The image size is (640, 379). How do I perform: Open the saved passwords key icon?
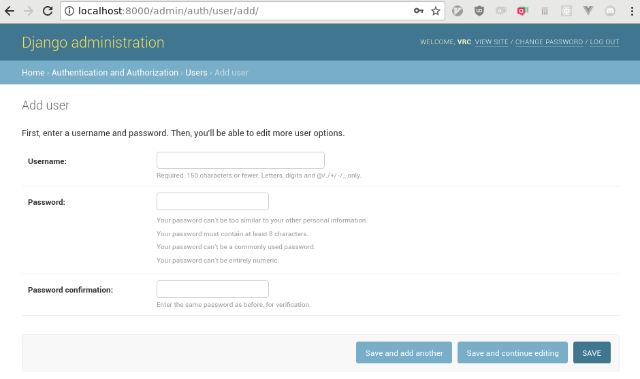point(418,11)
